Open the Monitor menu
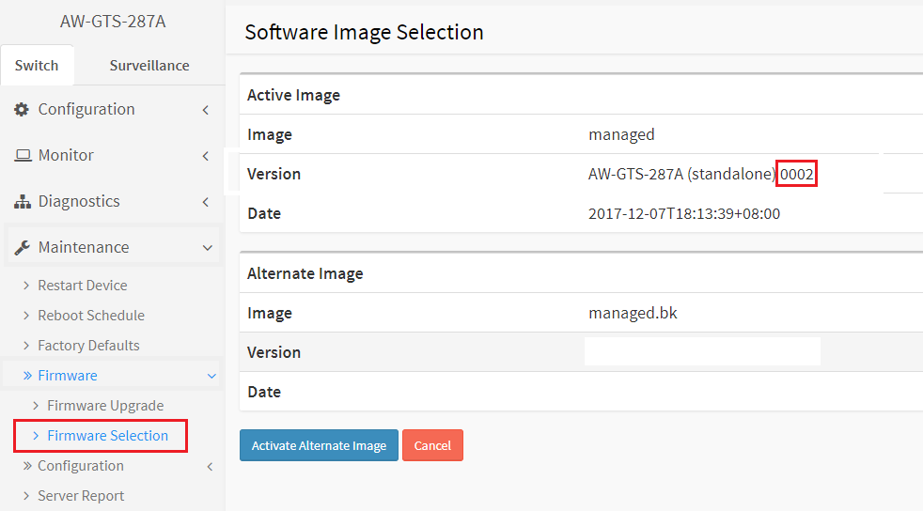The width and height of the screenshot is (923, 511). [66, 155]
